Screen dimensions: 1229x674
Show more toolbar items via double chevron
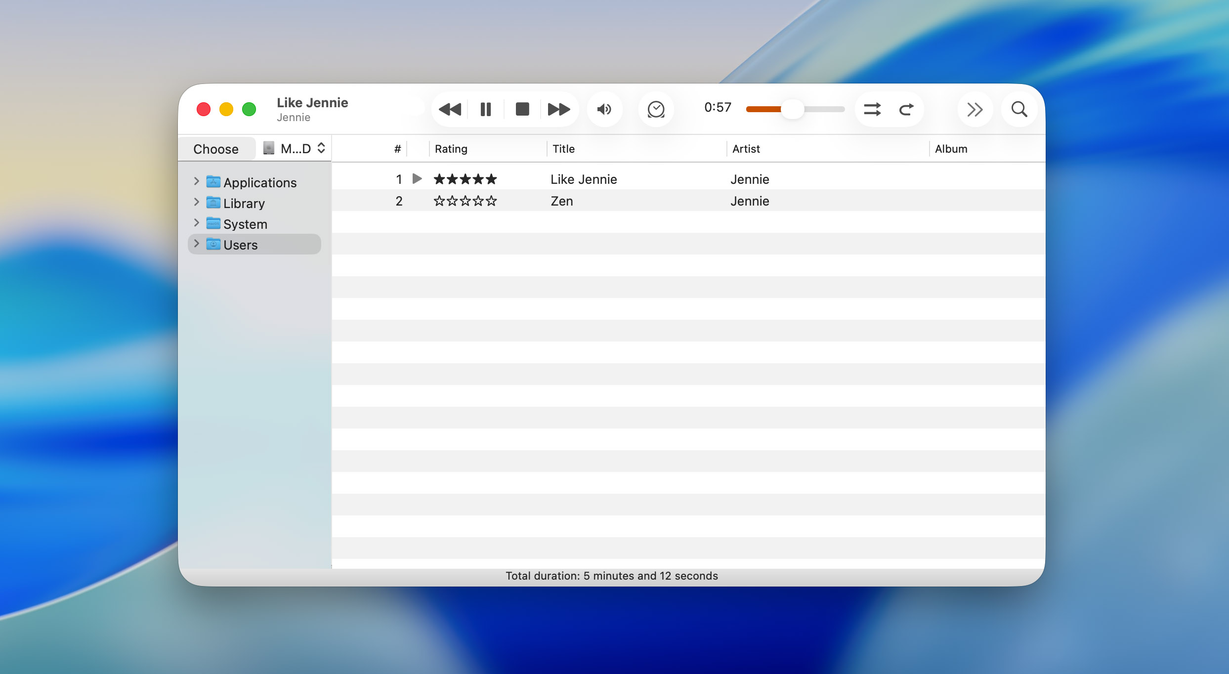click(975, 109)
